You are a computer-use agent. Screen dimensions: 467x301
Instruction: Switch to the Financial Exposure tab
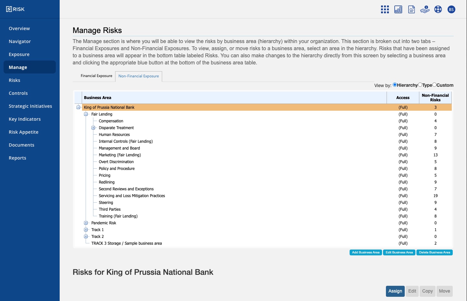96,76
